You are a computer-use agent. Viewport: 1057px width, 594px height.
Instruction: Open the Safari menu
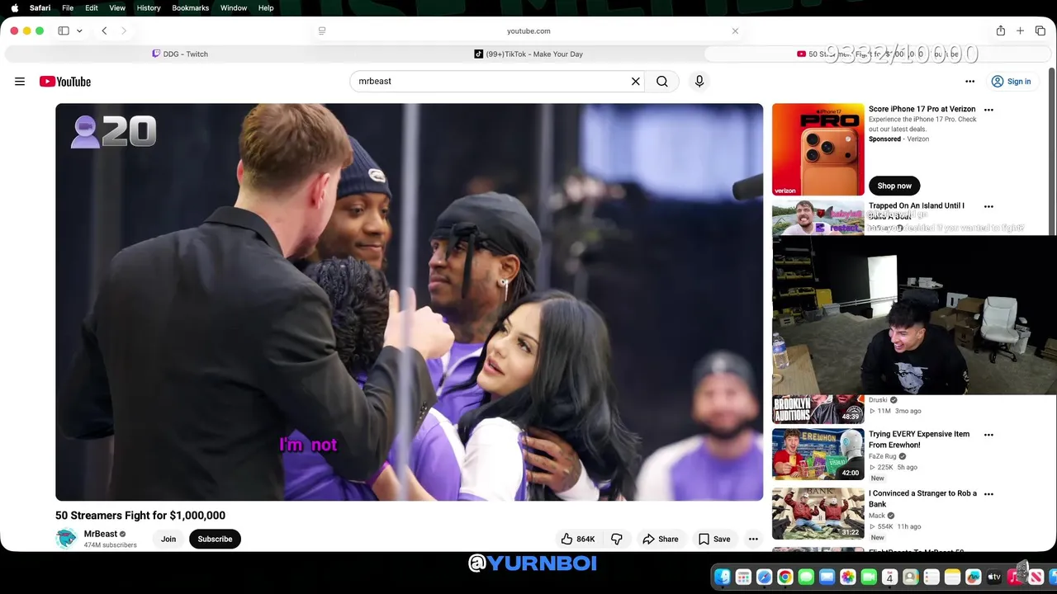40,7
